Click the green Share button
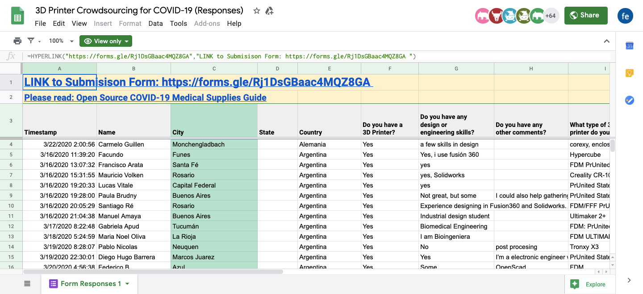 tap(586, 16)
